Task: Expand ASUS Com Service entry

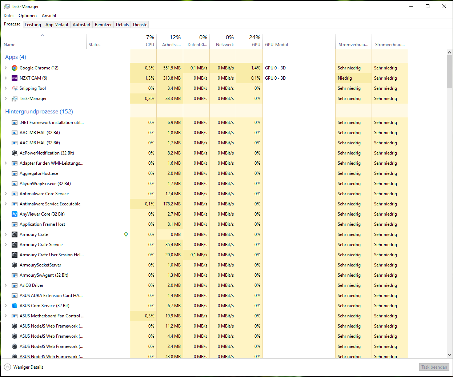Action: click(x=6, y=306)
